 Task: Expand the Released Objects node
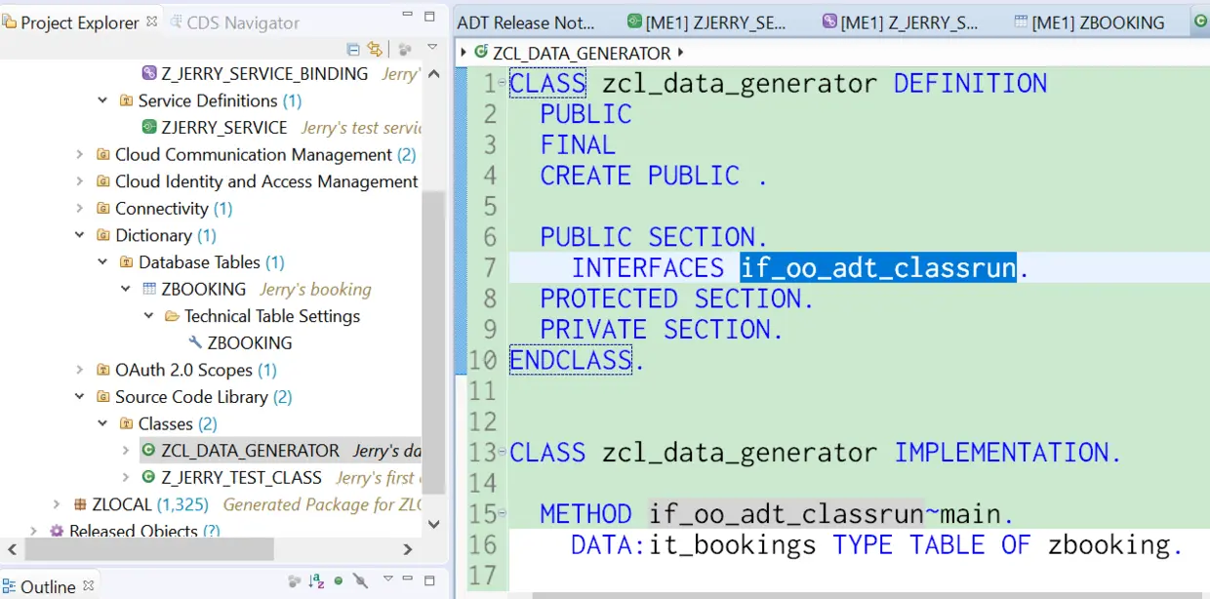click(x=33, y=532)
